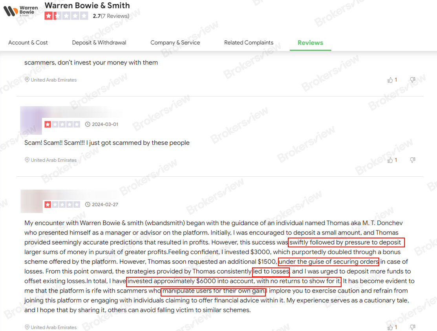Click location pin under 'scammers' review

27,80
